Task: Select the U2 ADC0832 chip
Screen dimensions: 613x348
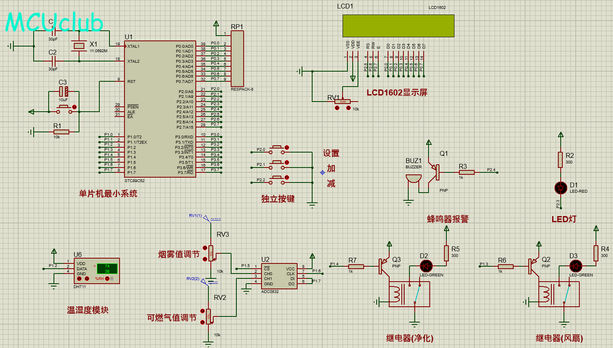Action: (279, 276)
